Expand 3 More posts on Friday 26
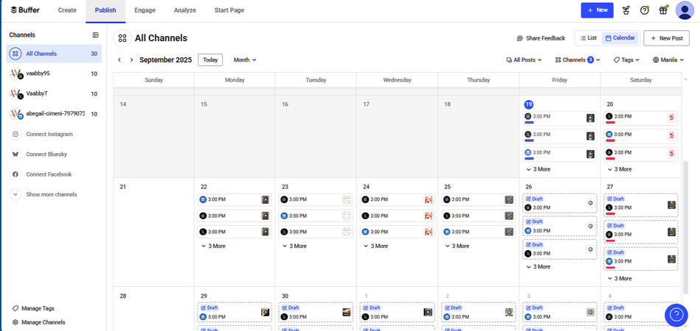 tap(538, 267)
